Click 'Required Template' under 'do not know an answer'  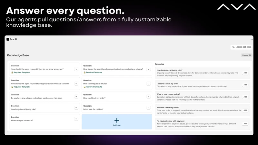point(22,72)
